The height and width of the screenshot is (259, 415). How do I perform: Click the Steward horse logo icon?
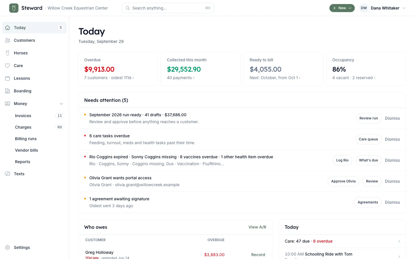pos(14,8)
